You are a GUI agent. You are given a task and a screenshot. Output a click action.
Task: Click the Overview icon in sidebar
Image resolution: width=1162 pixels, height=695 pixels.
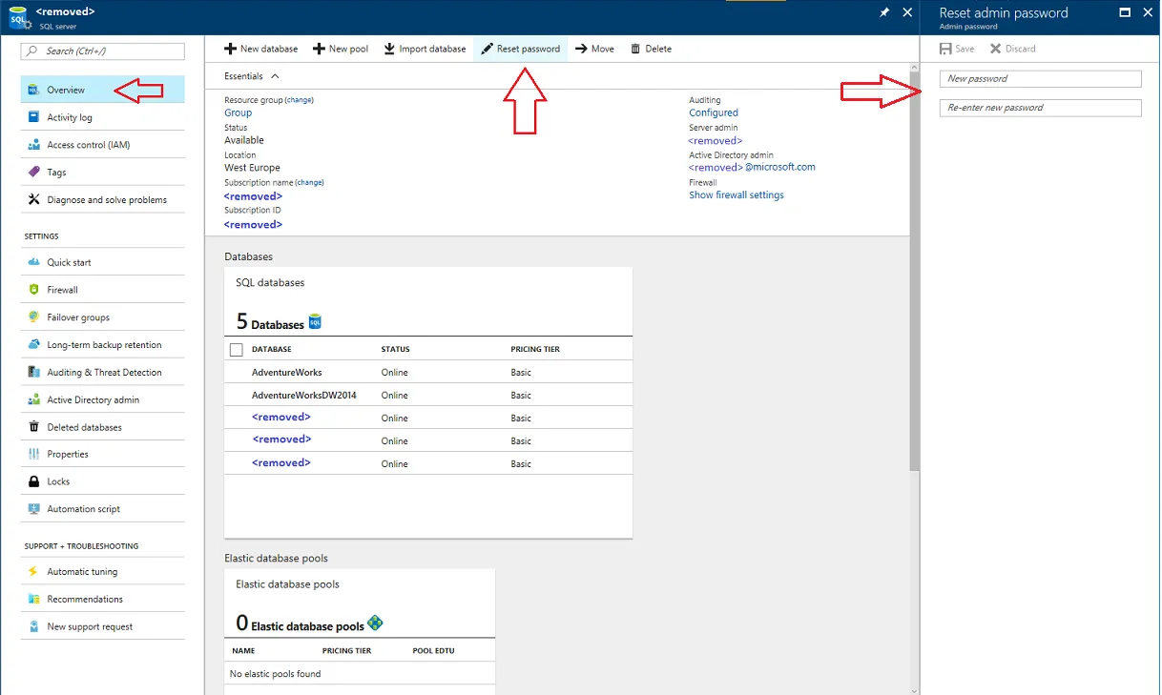click(34, 90)
